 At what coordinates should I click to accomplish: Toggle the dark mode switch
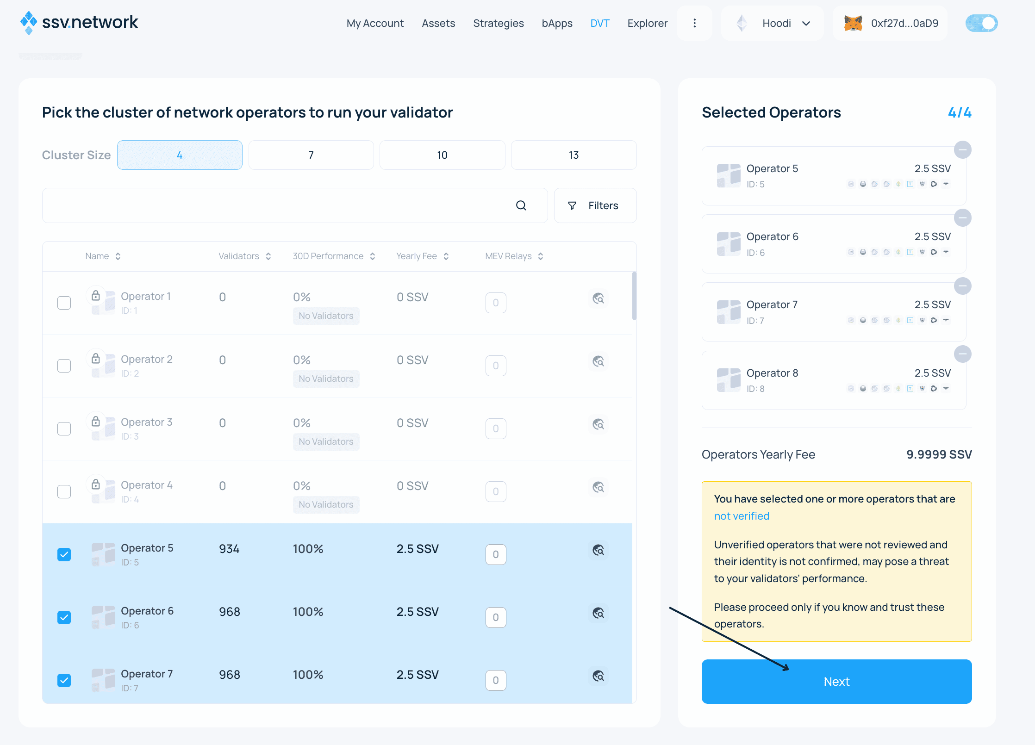(981, 23)
